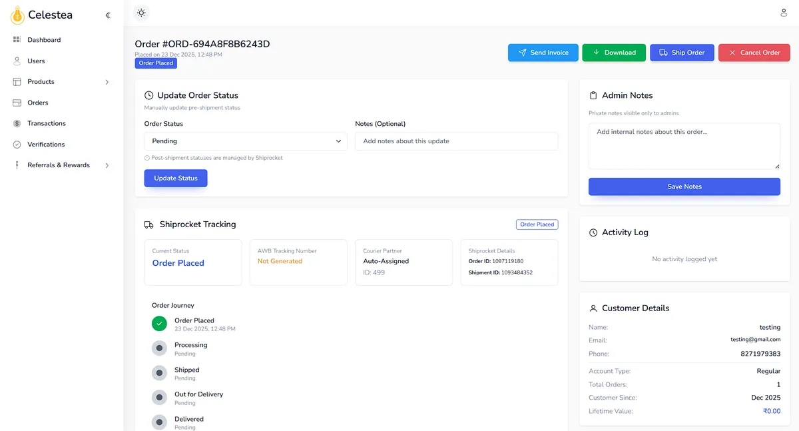The width and height of the screenshot is (799, 431).
Task: Expand the Referrals & Rewards submenu chevron
Action: (107, 165)
